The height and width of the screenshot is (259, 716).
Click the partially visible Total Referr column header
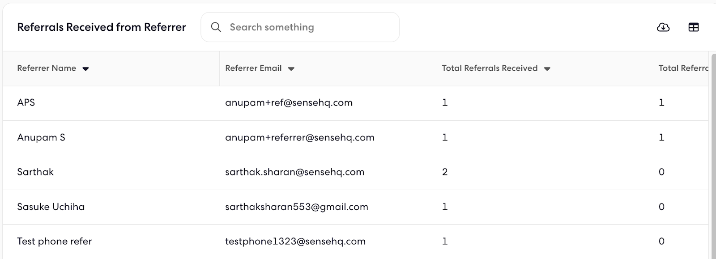(x=683, y=68)
